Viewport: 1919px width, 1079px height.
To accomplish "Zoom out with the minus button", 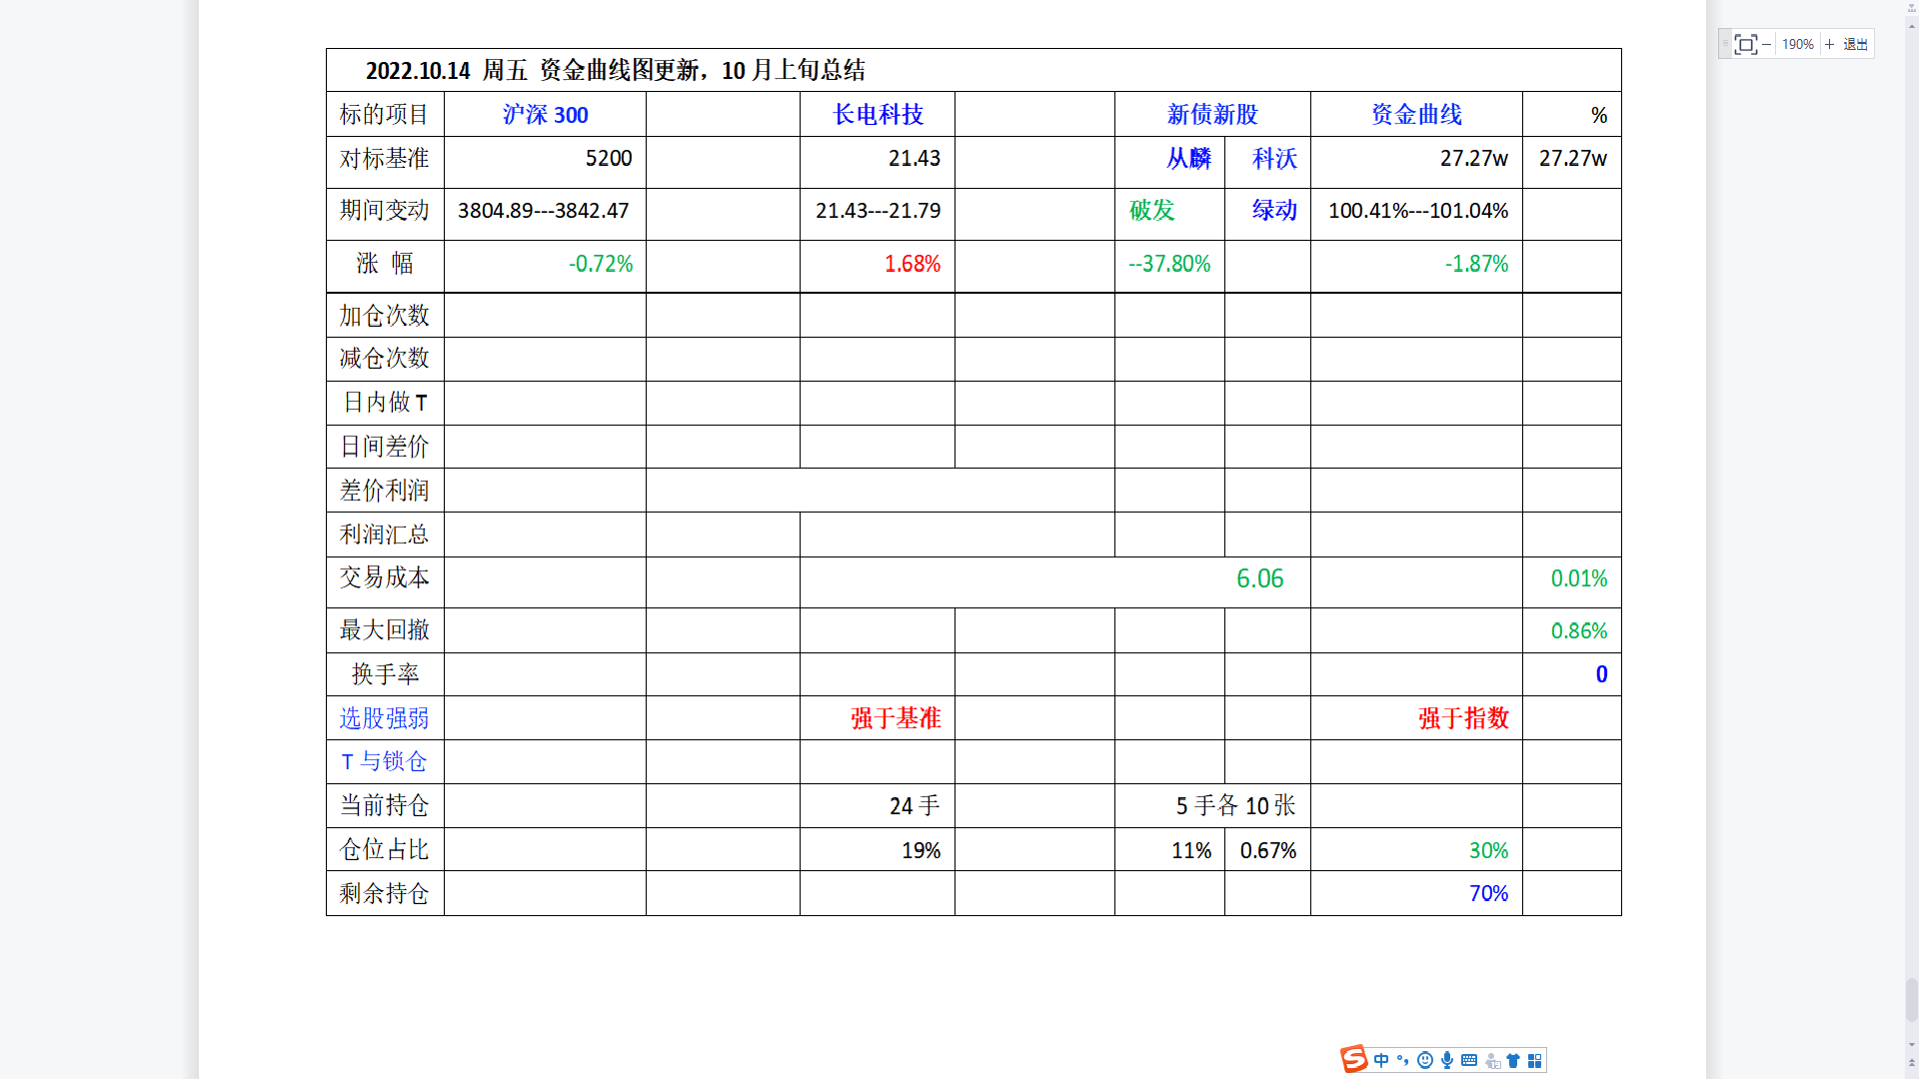I will 1764,44.
